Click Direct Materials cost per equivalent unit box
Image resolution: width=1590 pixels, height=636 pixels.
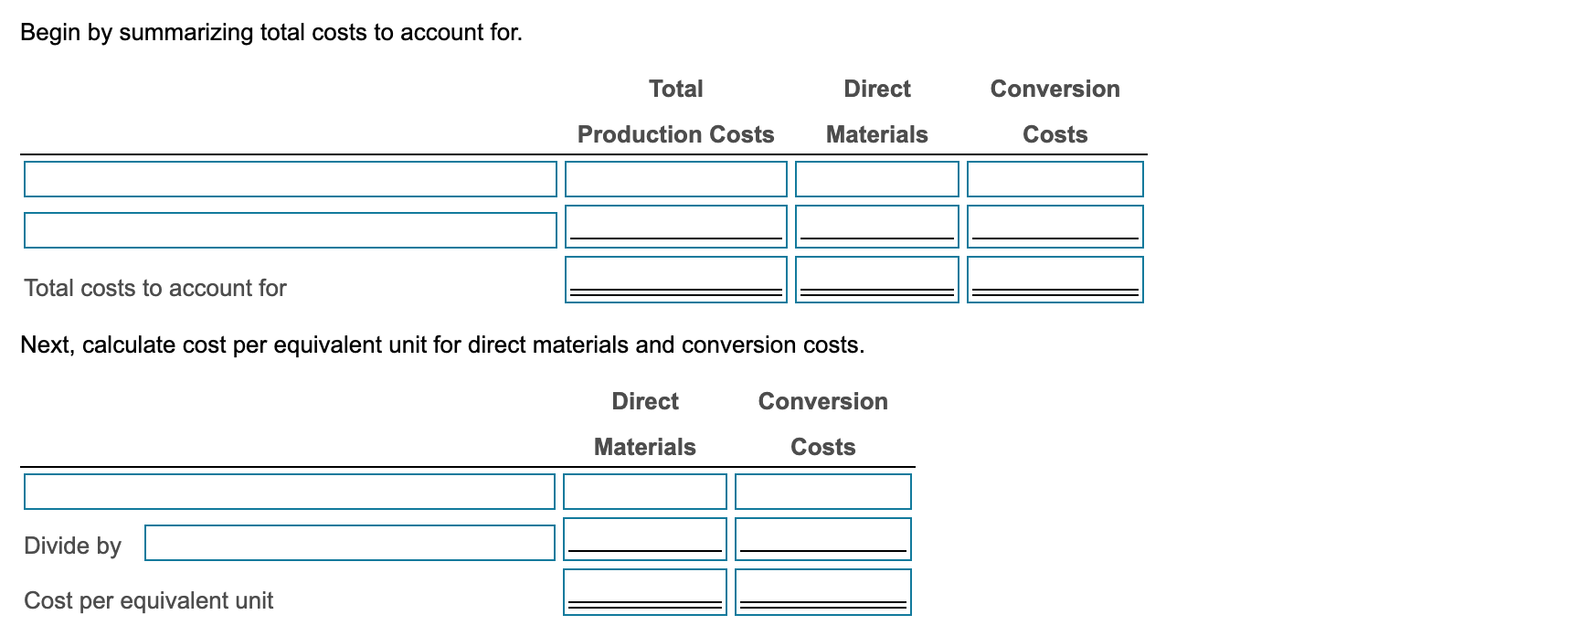[x=644, y=594]
